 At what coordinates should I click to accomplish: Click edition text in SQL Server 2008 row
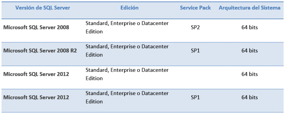coord(127,27)
